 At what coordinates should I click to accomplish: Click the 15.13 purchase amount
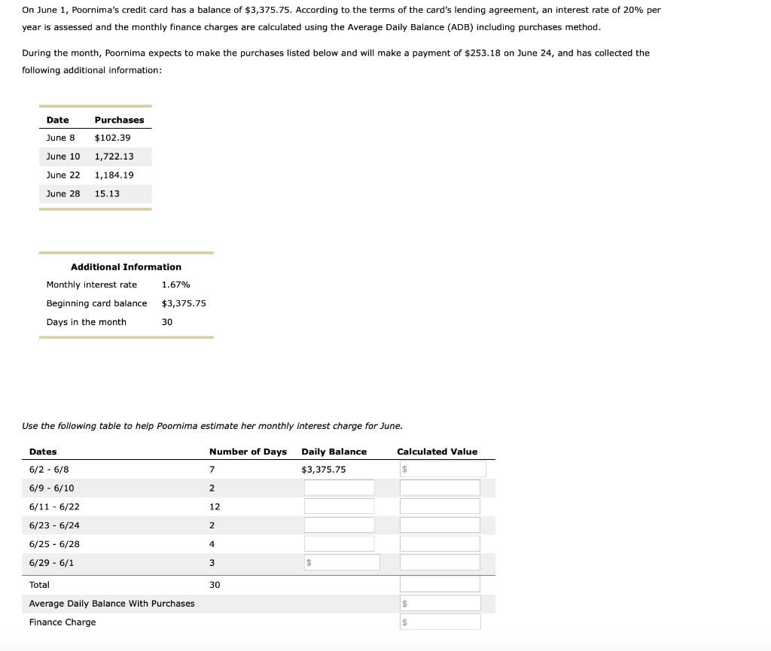pos(107,193)
